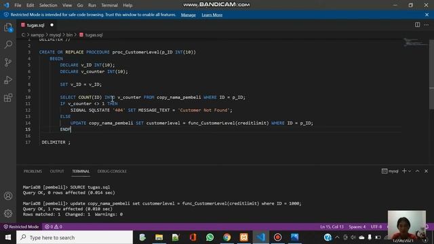
Task: Close the Restricted Mode notification banner
Action: click(427, 15)
